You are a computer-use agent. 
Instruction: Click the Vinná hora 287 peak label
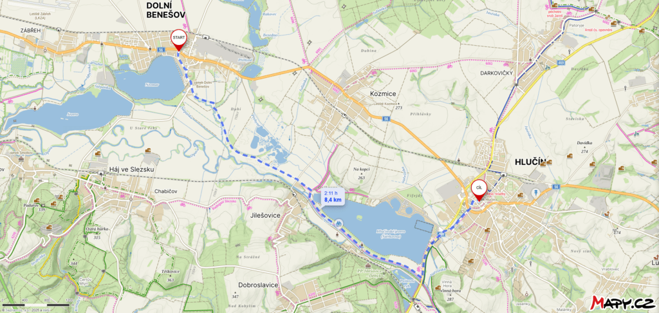[x=450, y=295]
